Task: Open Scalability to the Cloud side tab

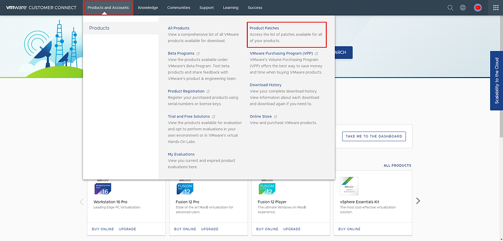Action: click(496, 81)
